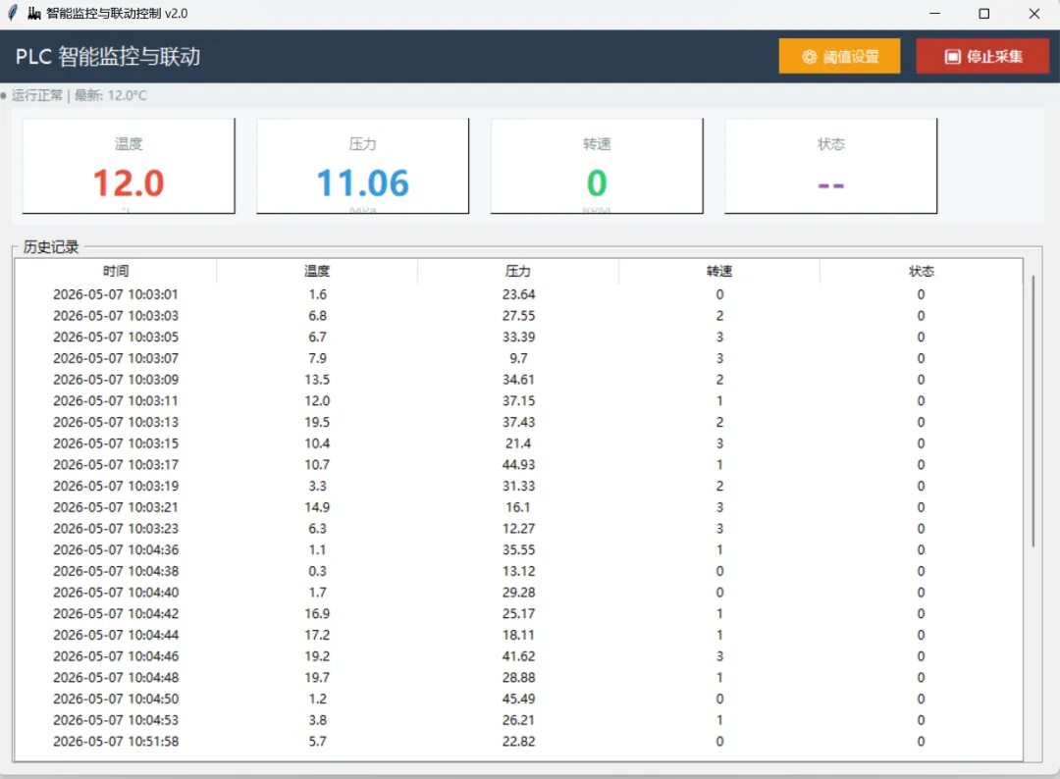This screenshot has width=1060, height=779.
Task: Click temperature value 19.5 in history table
Action: pos(317,422)
